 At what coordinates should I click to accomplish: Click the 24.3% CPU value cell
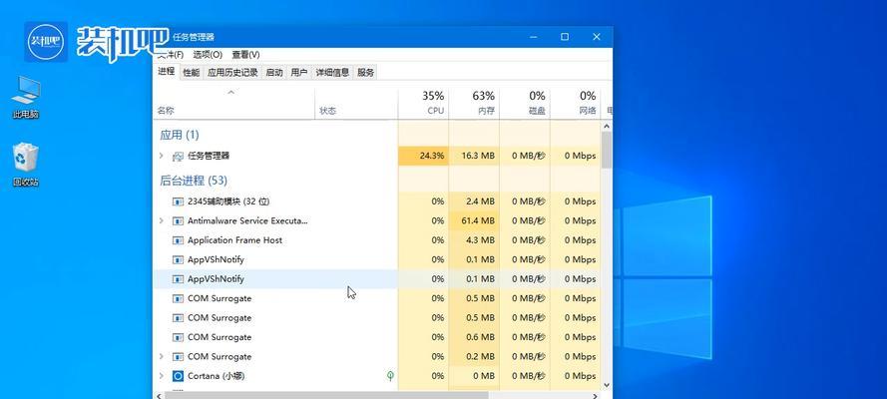[x=423, y=156]
